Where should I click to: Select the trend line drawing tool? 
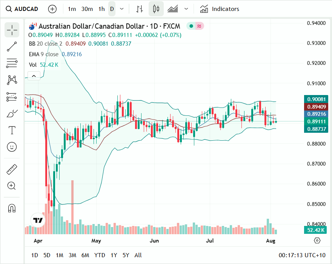(x=12, y=47)
